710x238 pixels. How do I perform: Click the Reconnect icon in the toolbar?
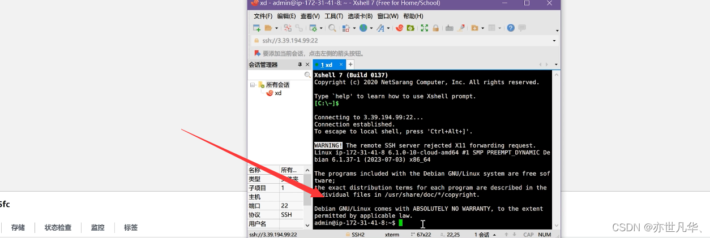tap(299, 28)
